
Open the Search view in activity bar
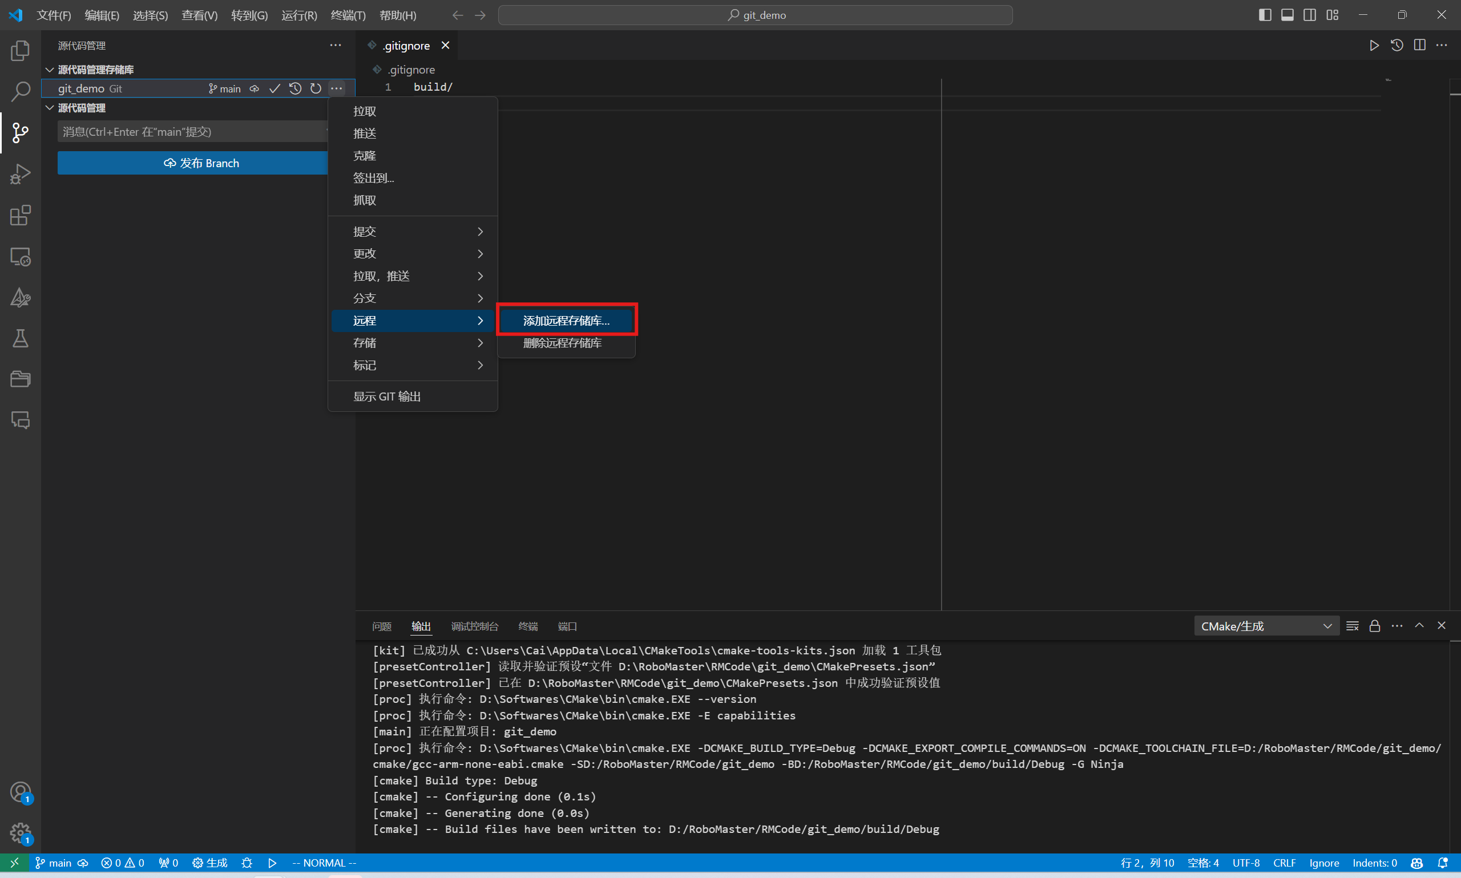pyautogui.click(x=20, y=92)
